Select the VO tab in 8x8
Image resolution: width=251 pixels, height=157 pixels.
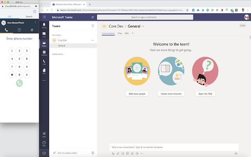pos(9,16)
